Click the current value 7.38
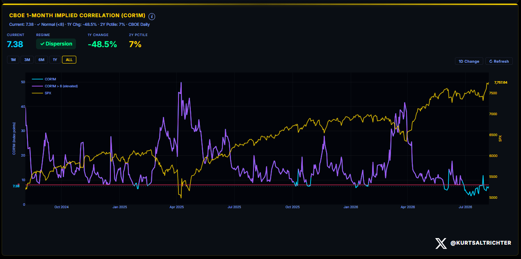The width and height of the screenshot is (521, 259). pyautogui.click(x=15, y=44)
